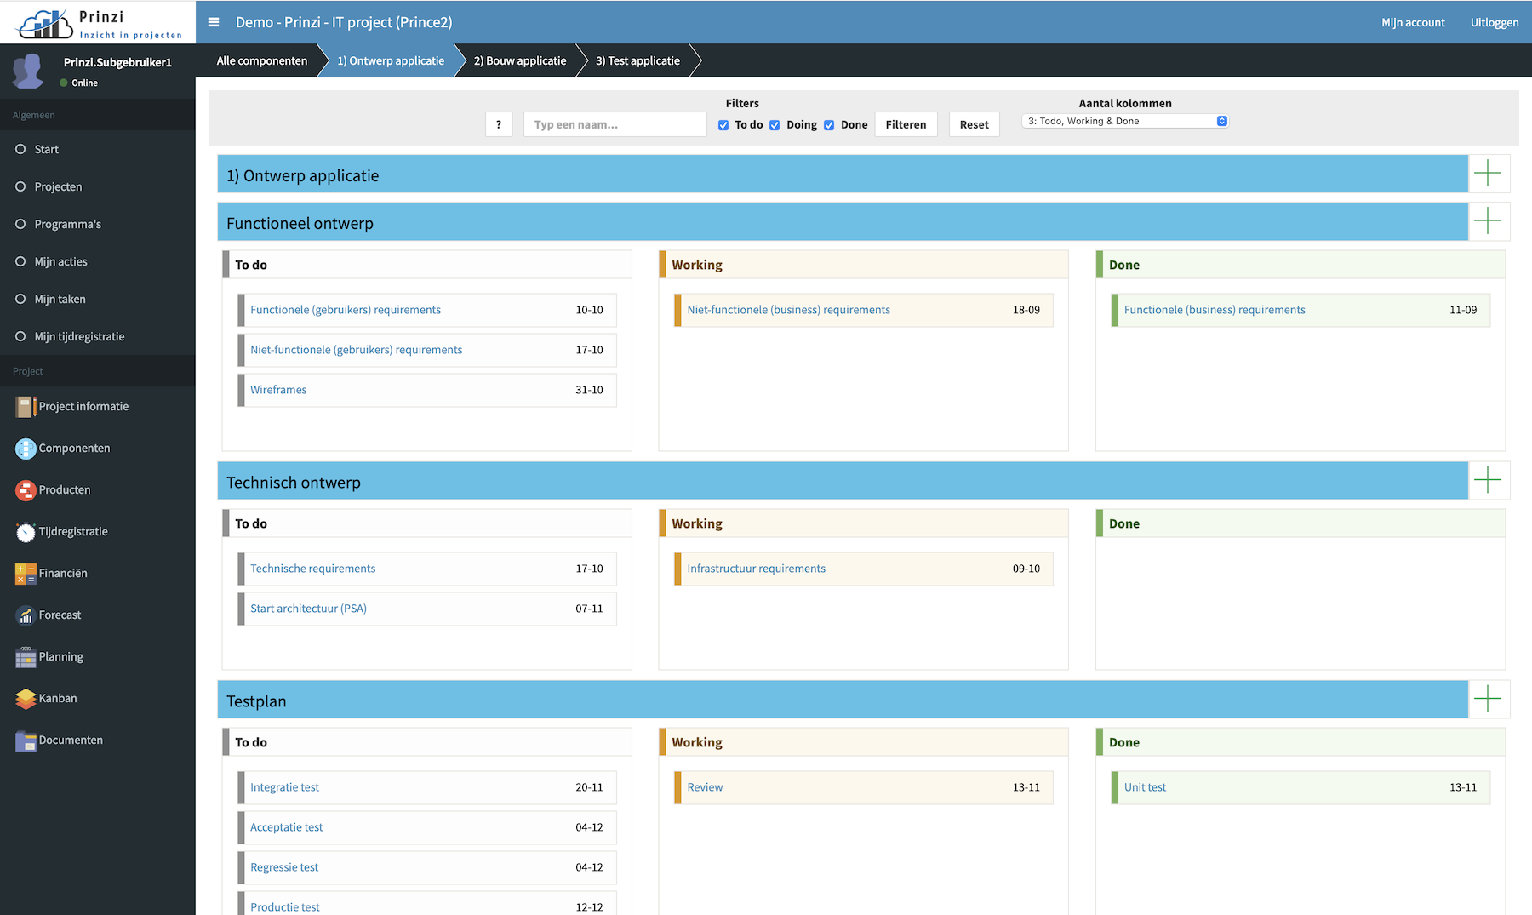Open the Unit test card in Done
Screen dimensions: 1532x915
[1300, 787]
